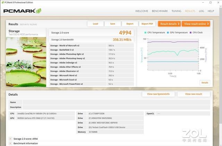Click the PCMark 8 logo

[22, 11]
